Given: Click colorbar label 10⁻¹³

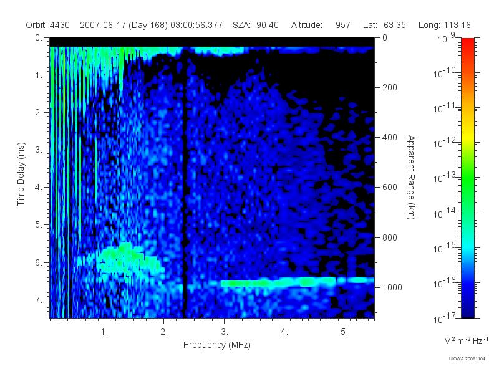Looking at the screenshot, I should 444,178.
